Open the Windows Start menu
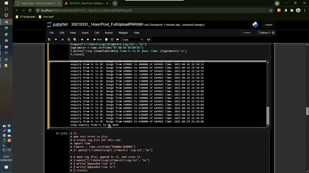 (x=6, y=3)
